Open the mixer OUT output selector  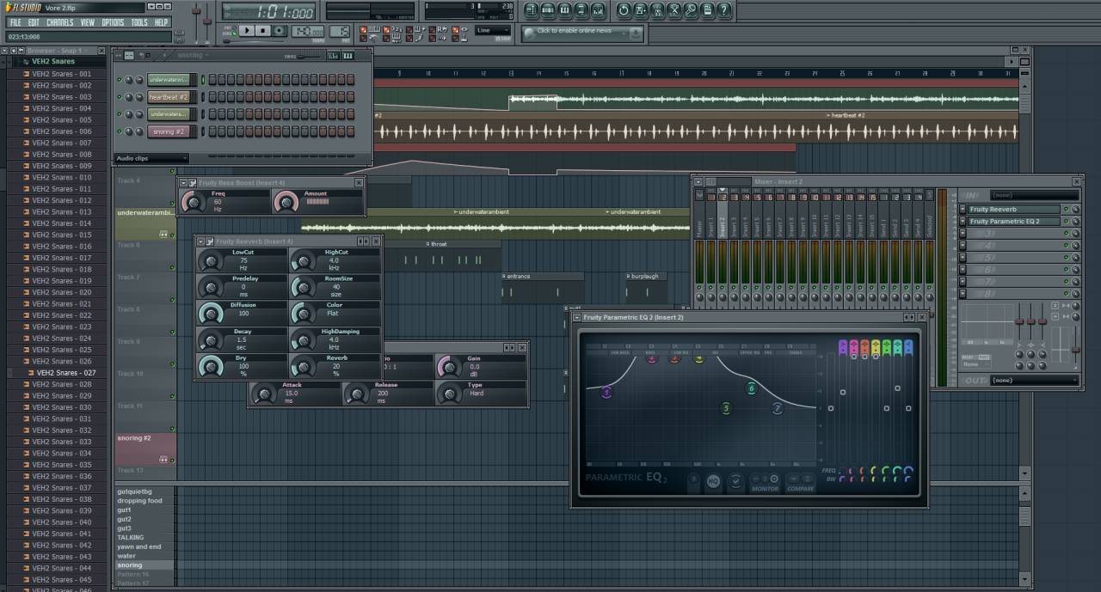pyautogui.click(x=1034, y=380)
